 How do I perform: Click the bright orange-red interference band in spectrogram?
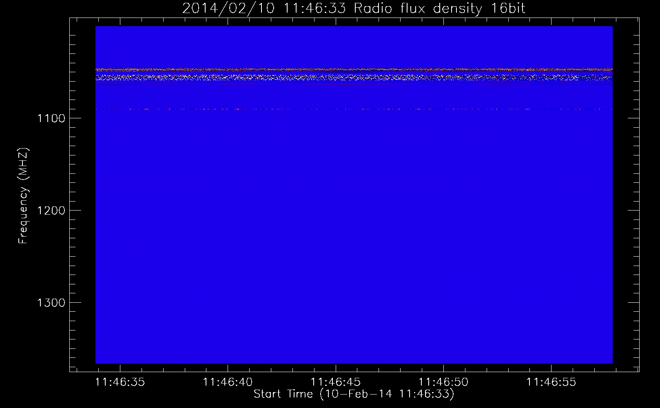tap(354, 70)
